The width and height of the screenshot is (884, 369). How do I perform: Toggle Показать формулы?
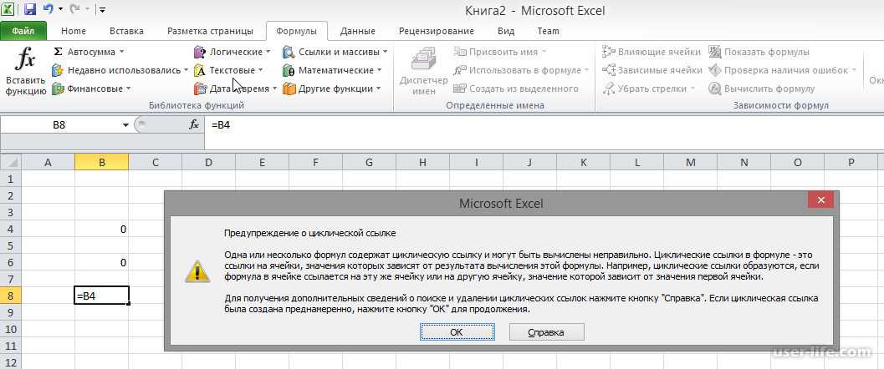coord(759,52)
